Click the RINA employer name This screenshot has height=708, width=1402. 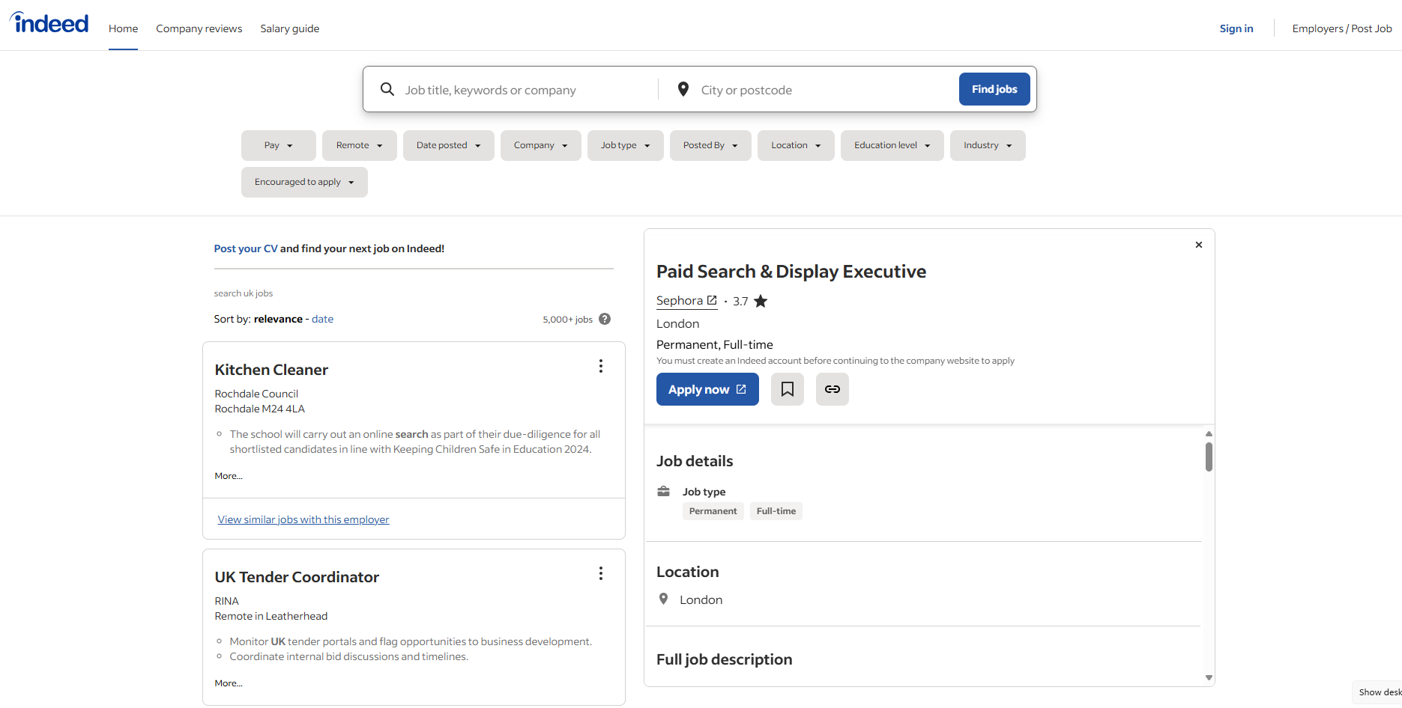click(227, 601)
